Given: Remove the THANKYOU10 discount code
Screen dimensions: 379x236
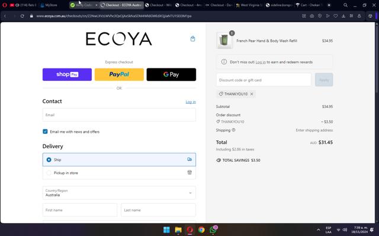Looking at the screenshot, I should pyautogui.click(x=252, y=94).
